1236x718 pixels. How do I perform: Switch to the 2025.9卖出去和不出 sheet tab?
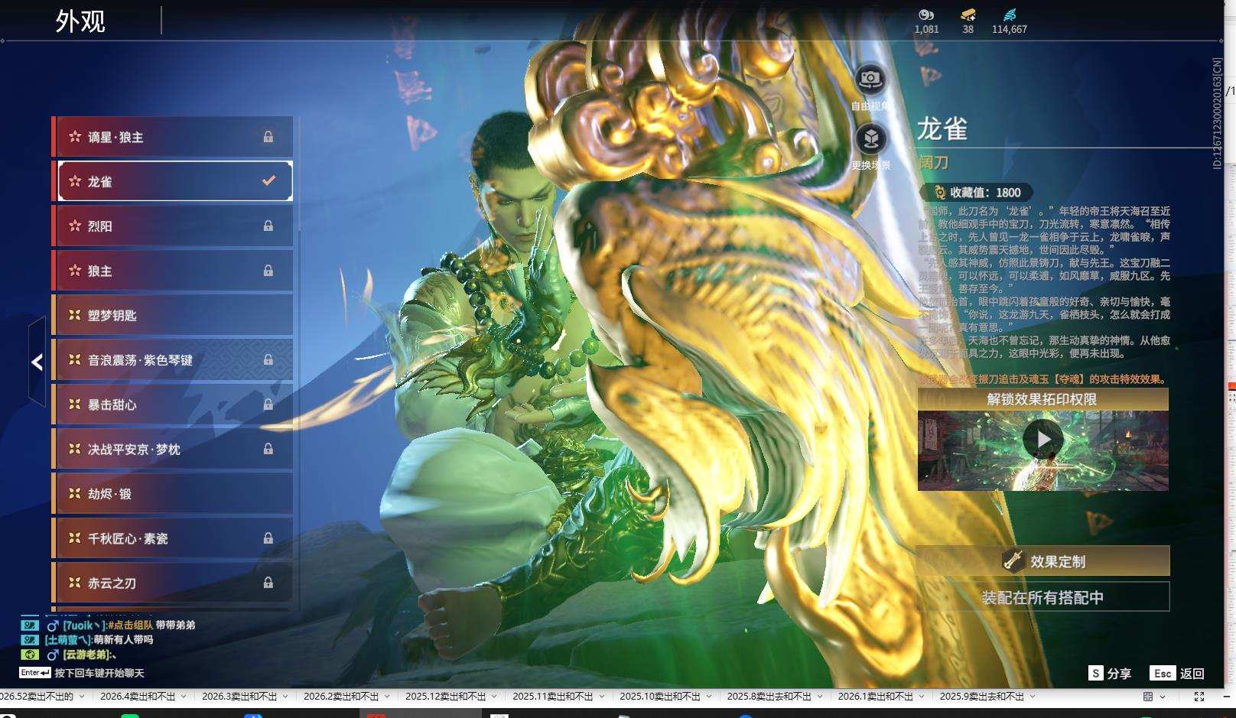click(x=982, y=697)
